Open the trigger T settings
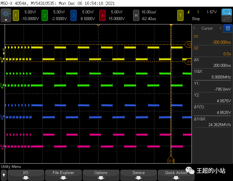 181,15
